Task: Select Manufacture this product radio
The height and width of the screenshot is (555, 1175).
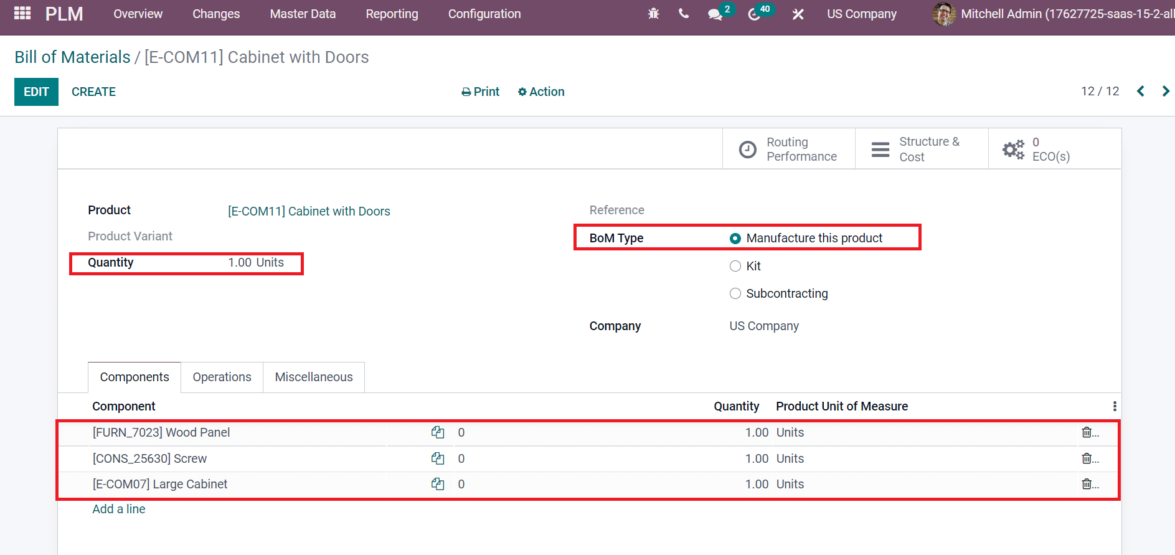Action: coord(735,239)
